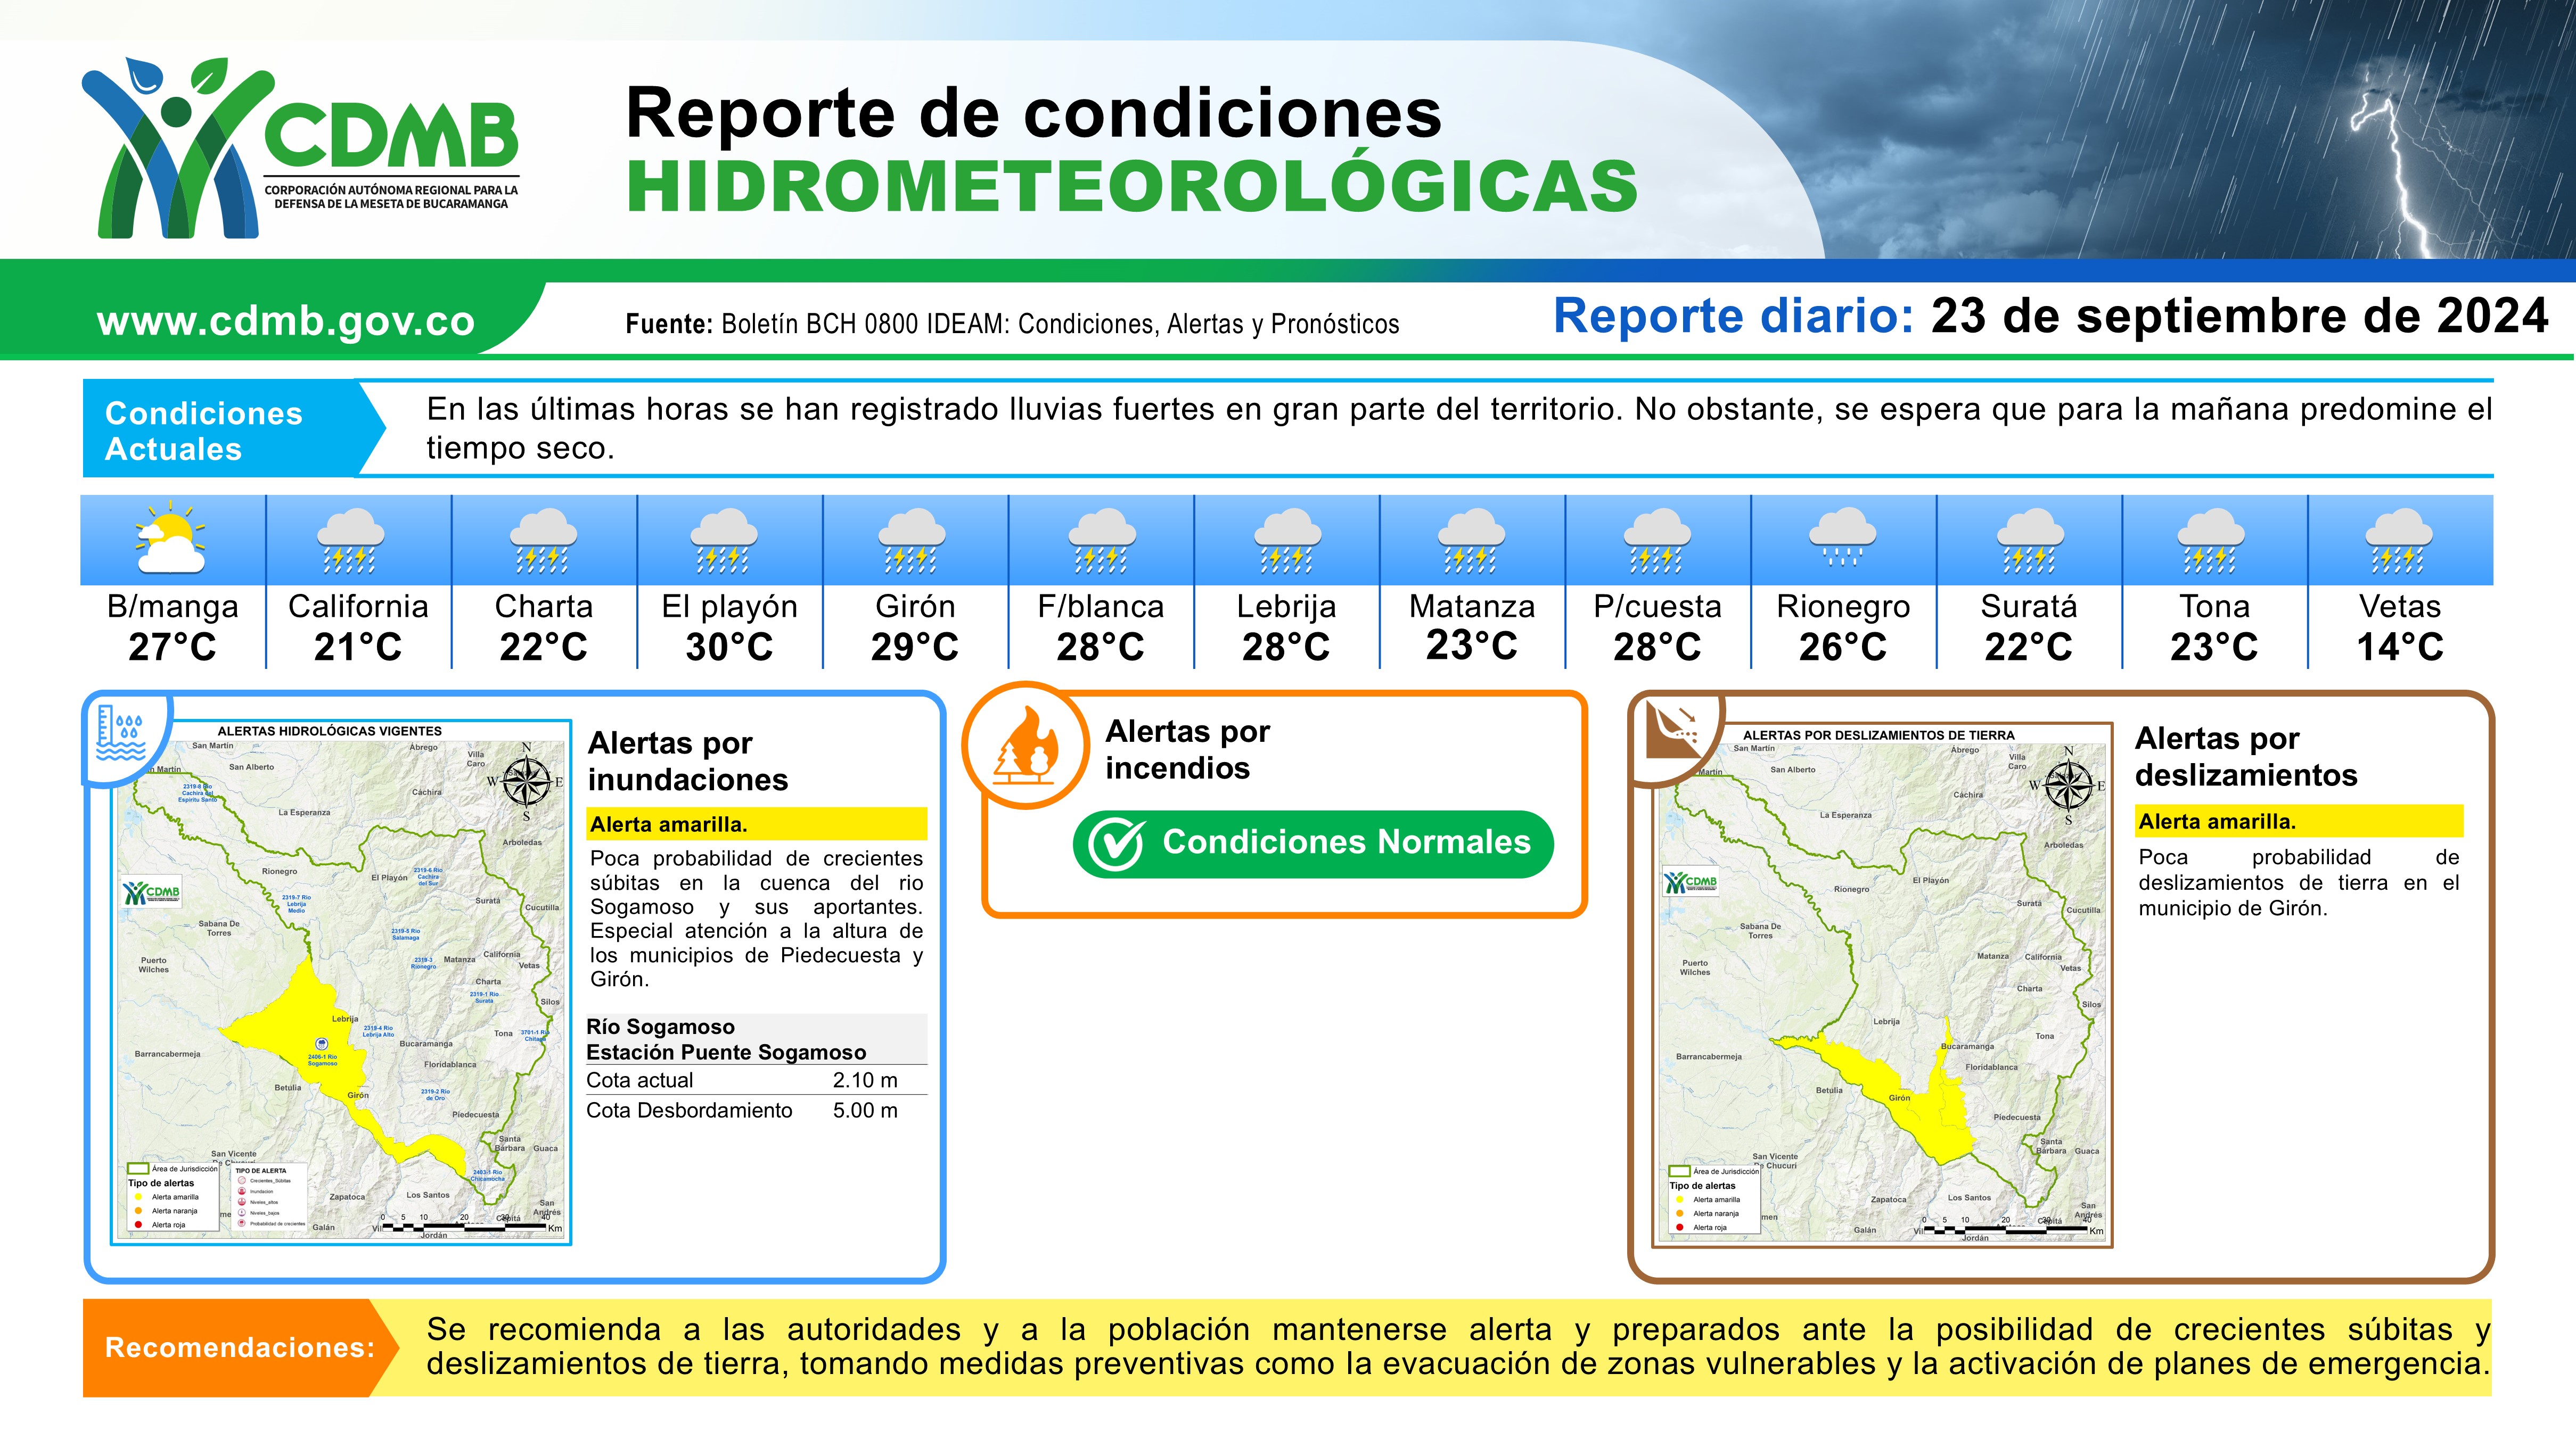Click the compass rose on hydrological map

[x=526, y=781]
